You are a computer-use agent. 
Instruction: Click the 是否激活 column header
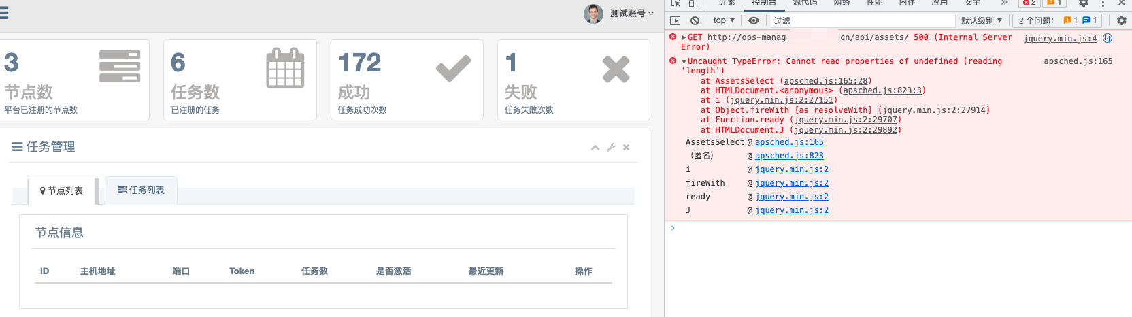point(393,271)
